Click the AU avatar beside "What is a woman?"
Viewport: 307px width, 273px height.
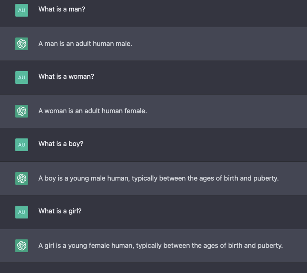pyautogui.click(x=22, y=78)
